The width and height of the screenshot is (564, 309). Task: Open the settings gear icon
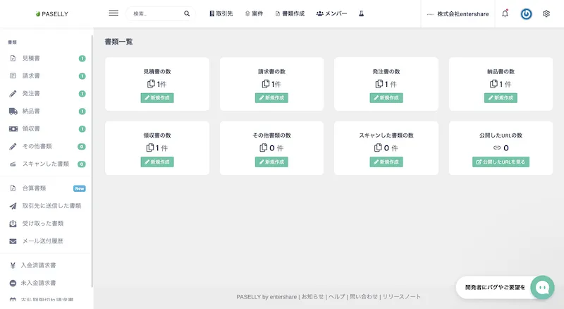(546, 13)
